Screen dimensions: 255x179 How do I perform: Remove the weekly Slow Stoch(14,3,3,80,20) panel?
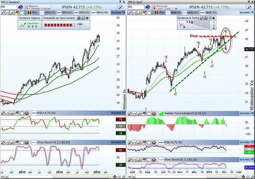click(x=27, y=142)
